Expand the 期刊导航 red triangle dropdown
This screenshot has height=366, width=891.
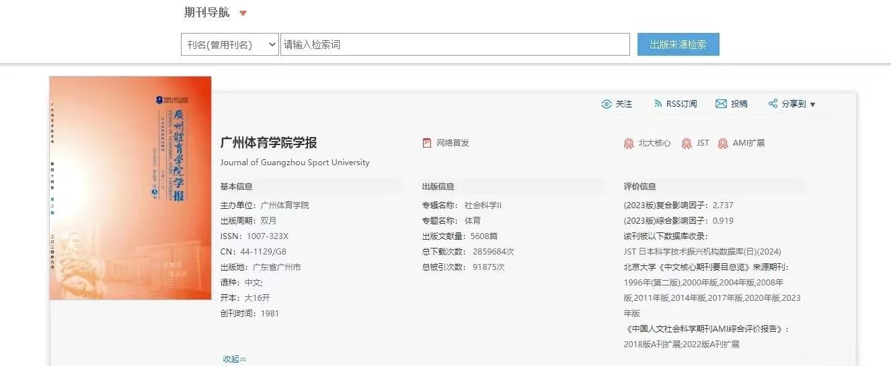[243, 13]
